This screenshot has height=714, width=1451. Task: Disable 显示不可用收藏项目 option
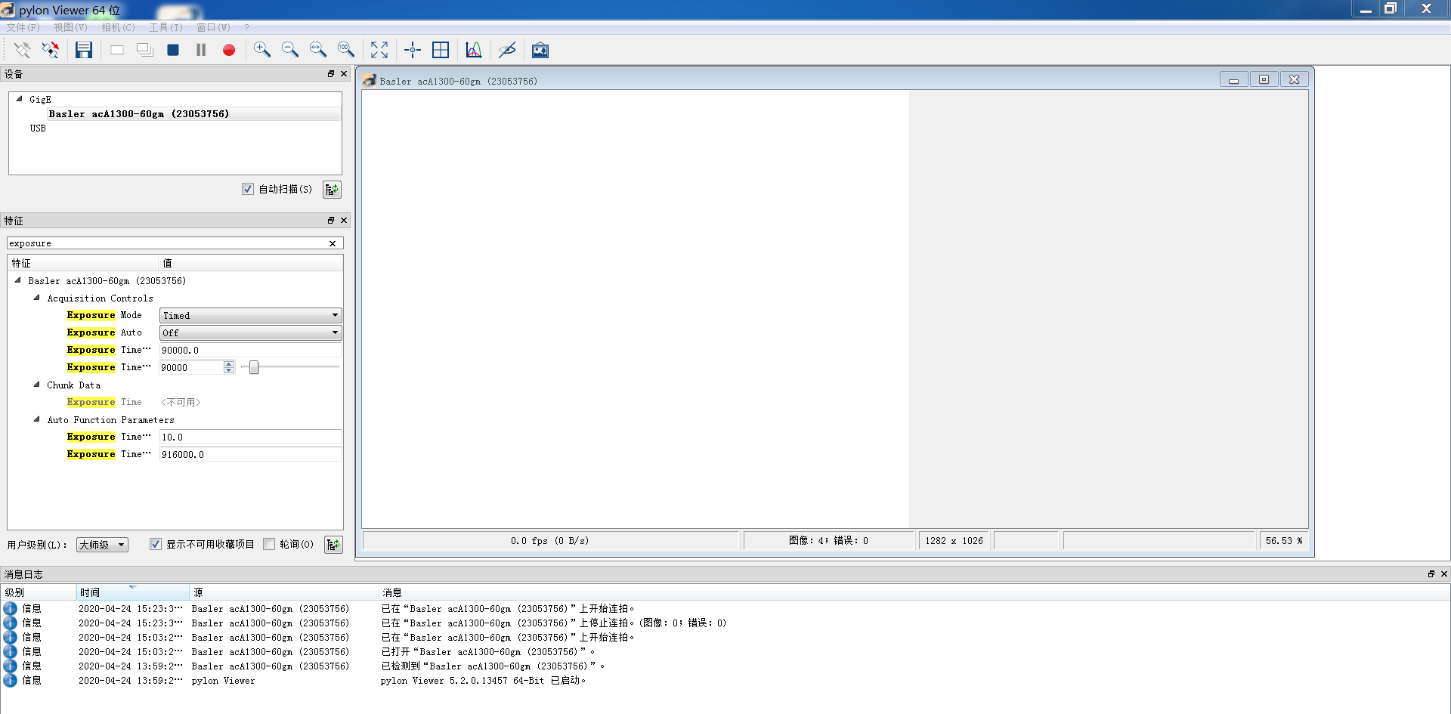pos(155,544)
